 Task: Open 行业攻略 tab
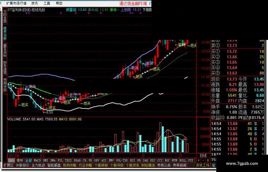point(85,165)
